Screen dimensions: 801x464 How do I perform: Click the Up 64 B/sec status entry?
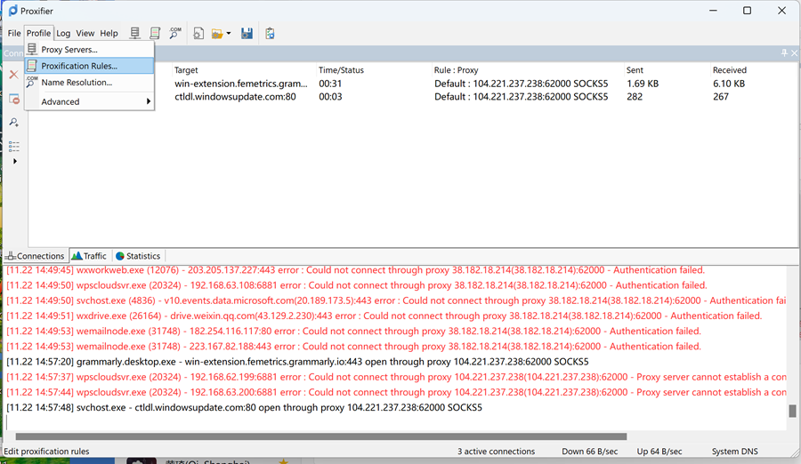(659, 452)
